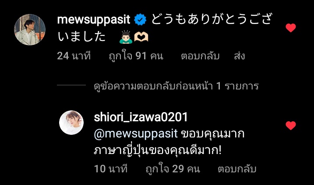
Task: Click the line beside view previous replies
Action: pyautogui.click(x=71, y=85)
